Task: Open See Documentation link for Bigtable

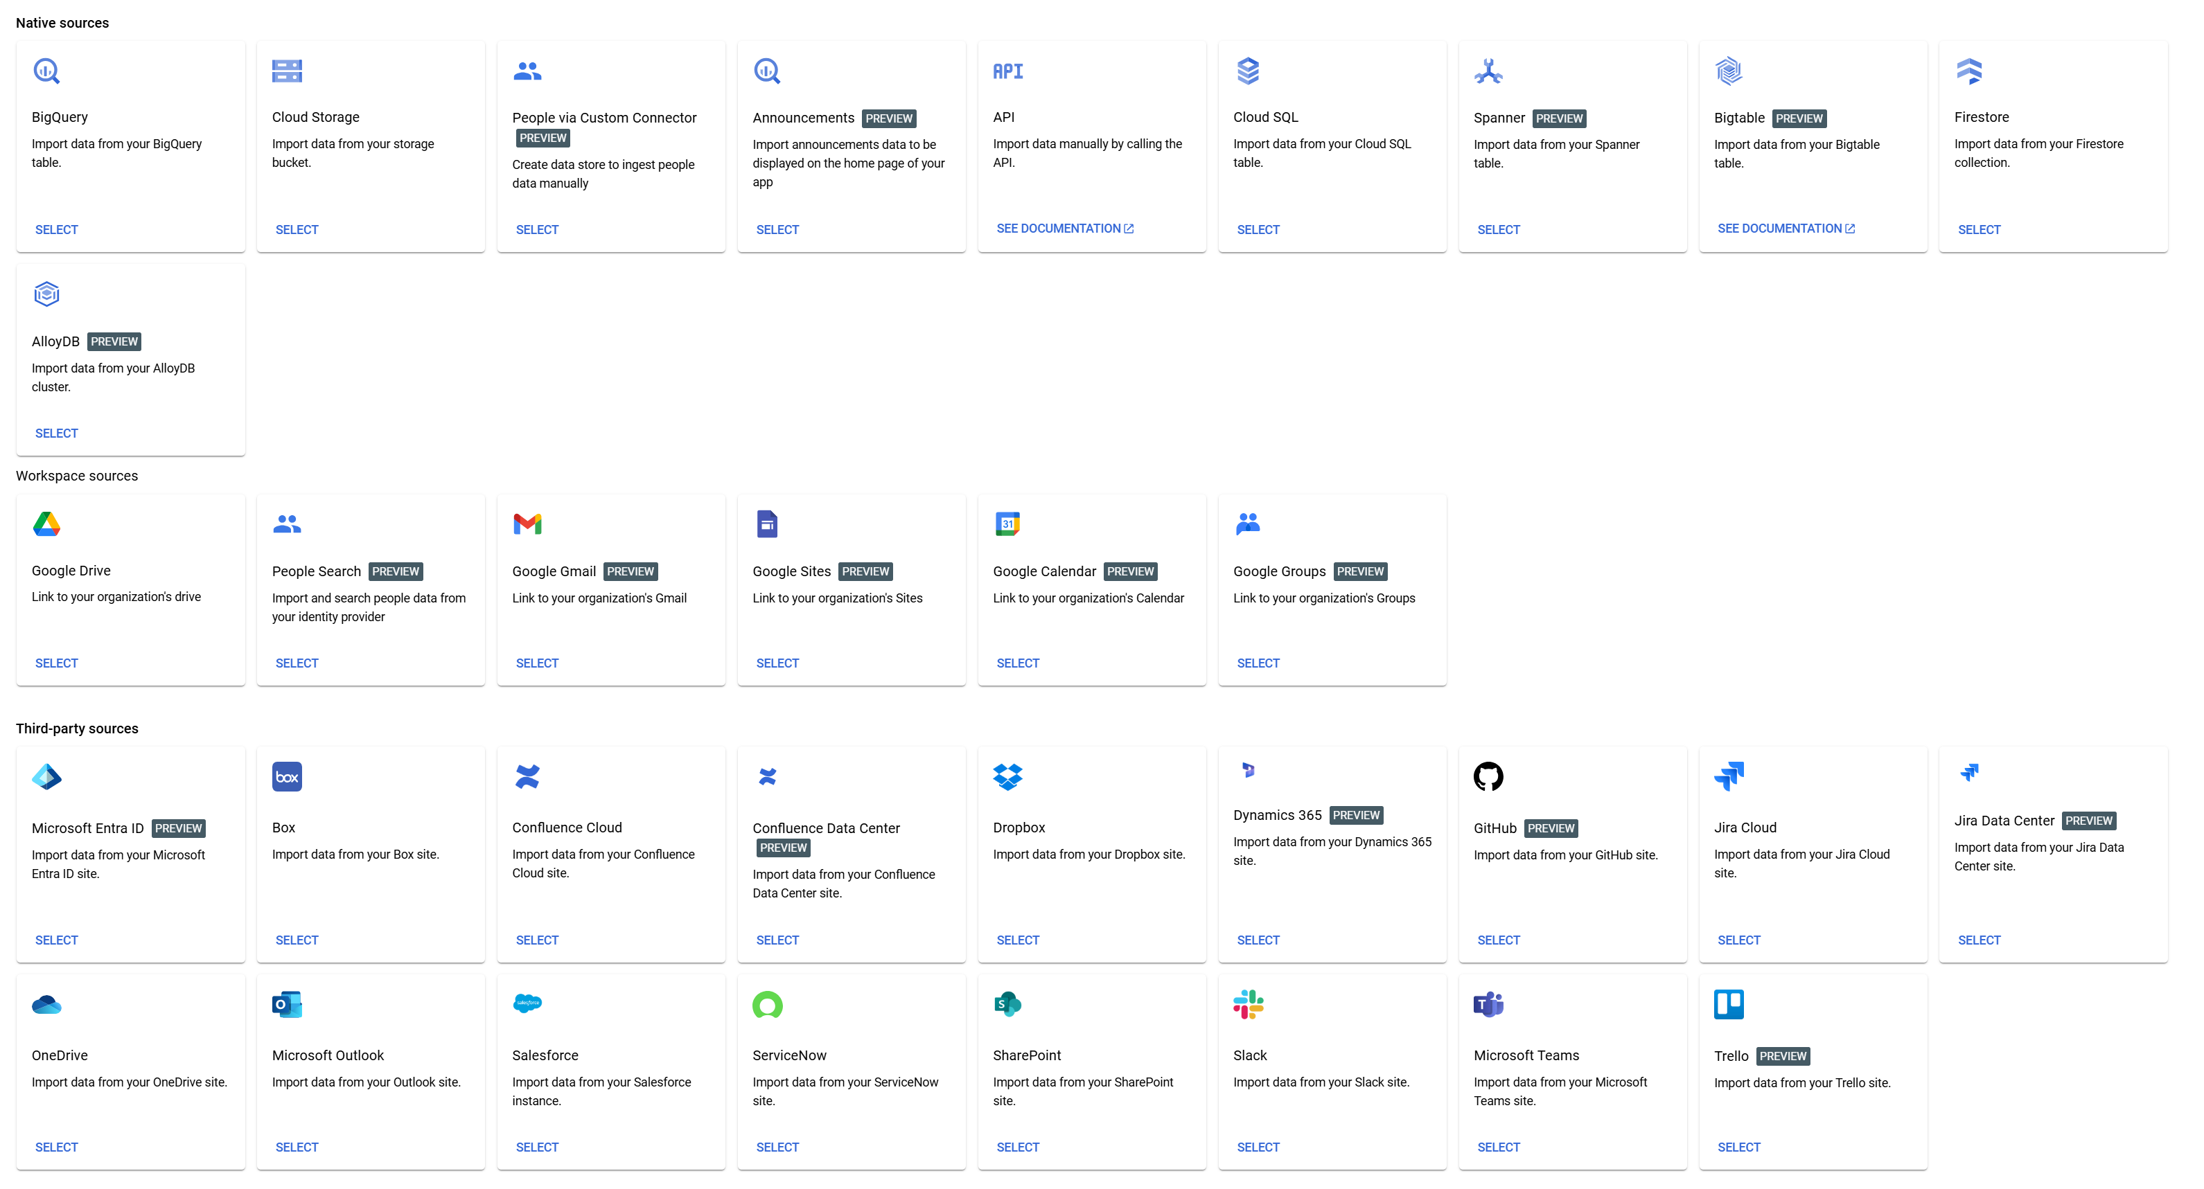Action: pyautogui.click(x=1786, y=229)
